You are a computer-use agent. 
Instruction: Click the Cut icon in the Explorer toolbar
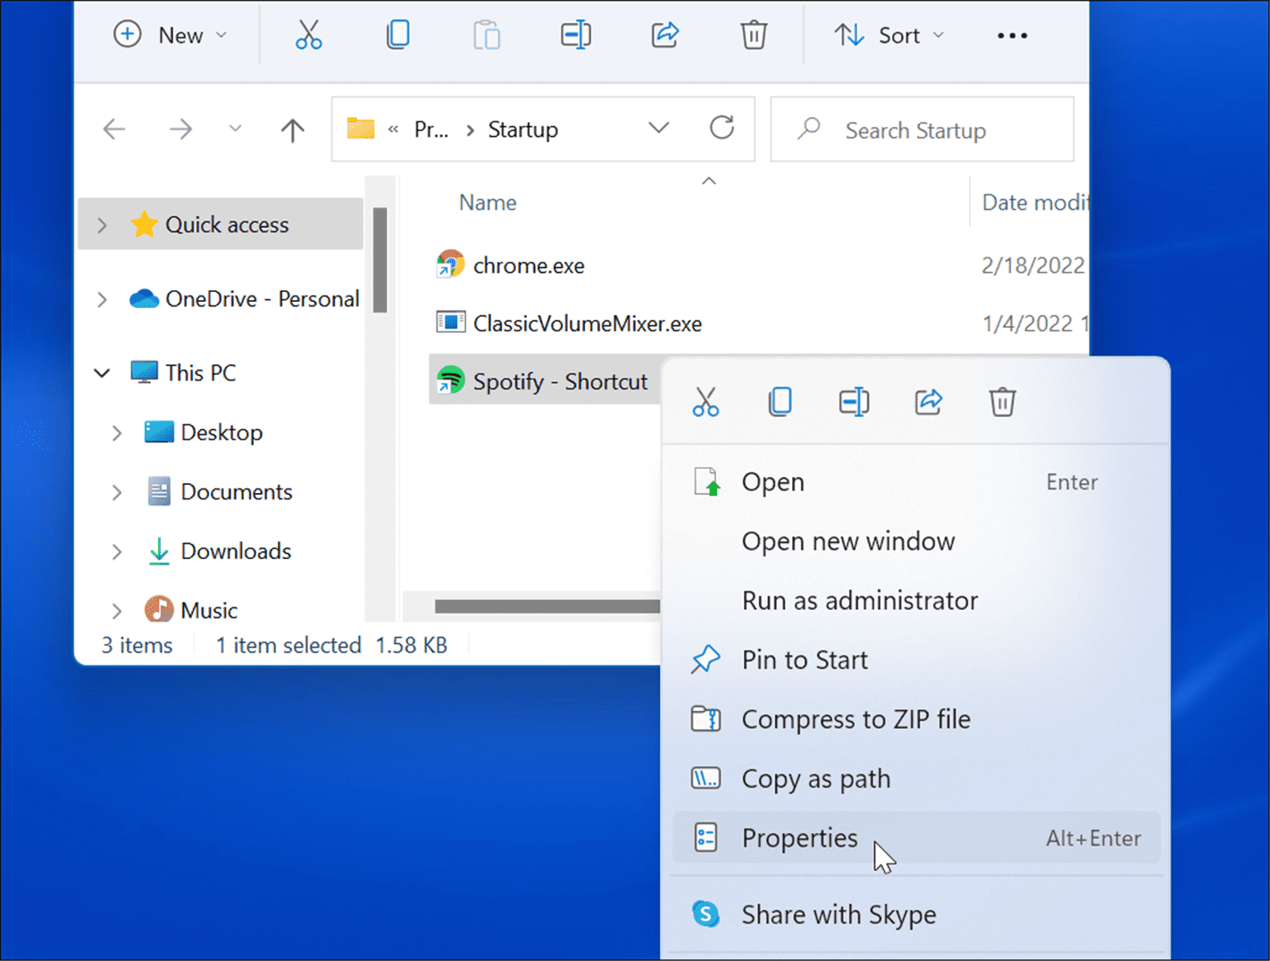(308, 36)
